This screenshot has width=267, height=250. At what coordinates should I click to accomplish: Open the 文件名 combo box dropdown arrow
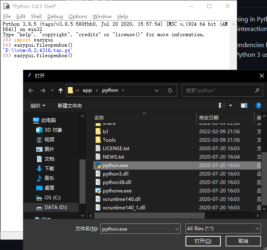pos(177,229)
